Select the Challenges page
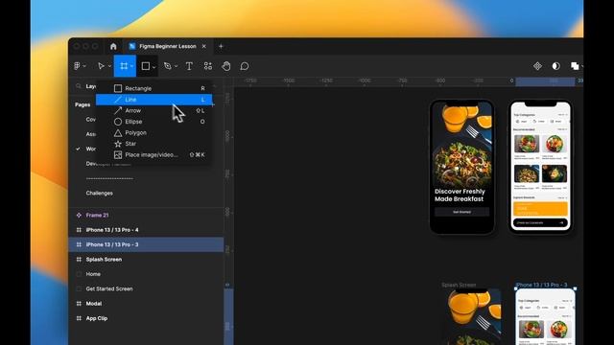The height and width of the screenshot is (345, 614). coord(99,194)
